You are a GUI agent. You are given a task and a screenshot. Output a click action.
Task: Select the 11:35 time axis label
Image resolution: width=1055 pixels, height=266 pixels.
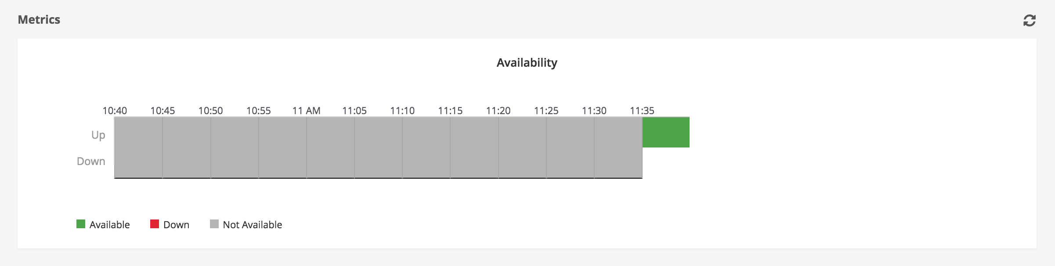point(642,111)
